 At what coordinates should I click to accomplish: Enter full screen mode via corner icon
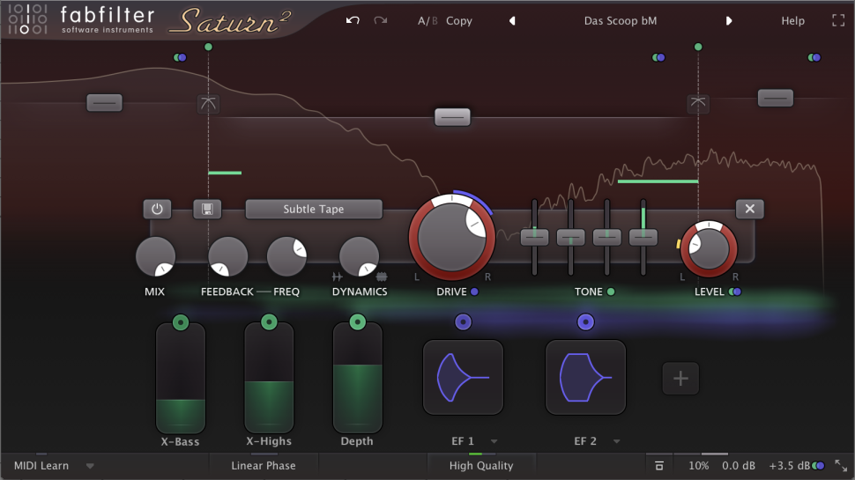click(x=837, y=20)
